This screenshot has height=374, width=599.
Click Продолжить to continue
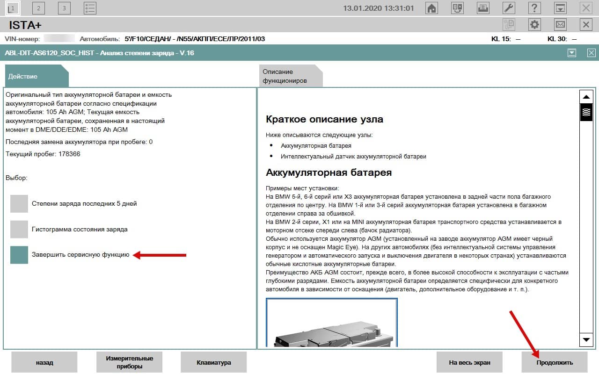[555, 362]
